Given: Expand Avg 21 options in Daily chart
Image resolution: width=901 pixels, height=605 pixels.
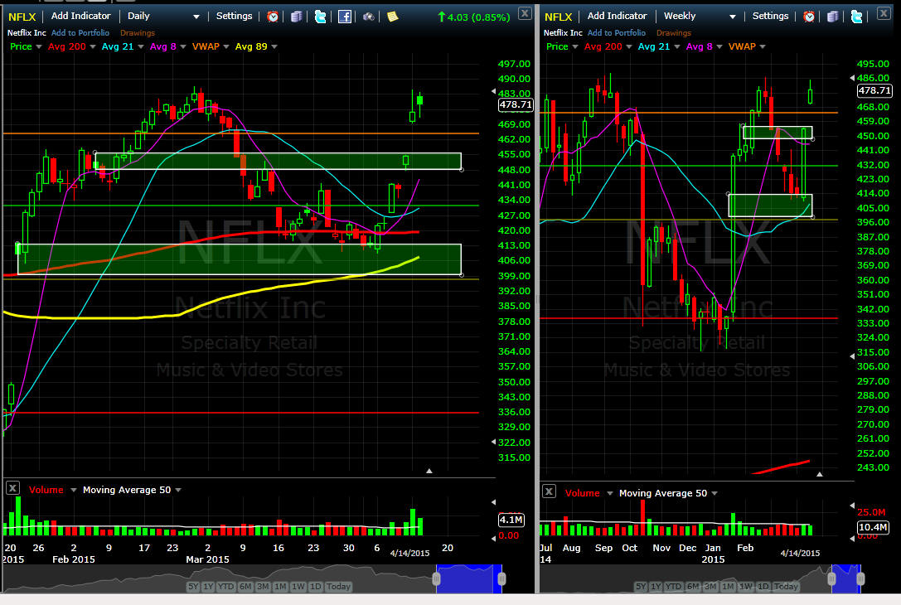Looking at the screenshot, I should tap(141, 46).
